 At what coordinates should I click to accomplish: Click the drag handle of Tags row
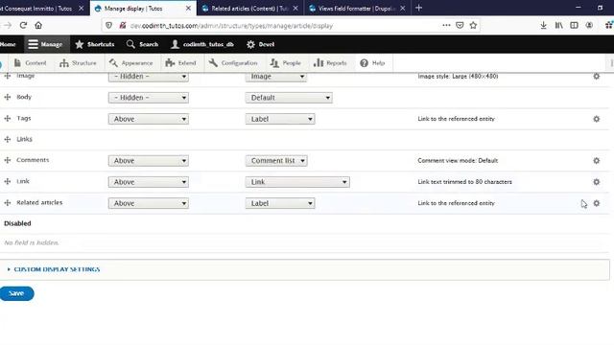click(8, 118)
